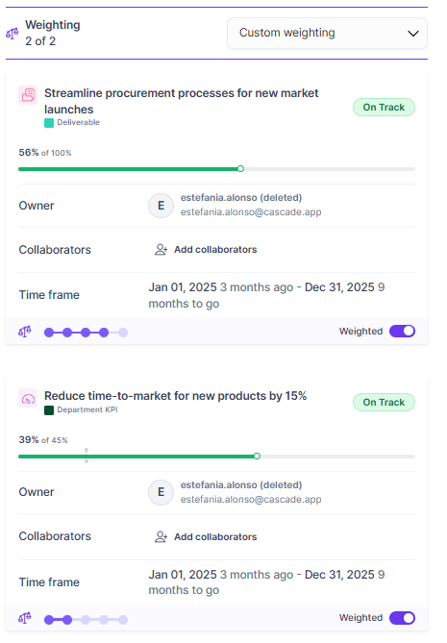
Task: Open On Track status of Reduce time-to-market
Action: pos(384,403)
